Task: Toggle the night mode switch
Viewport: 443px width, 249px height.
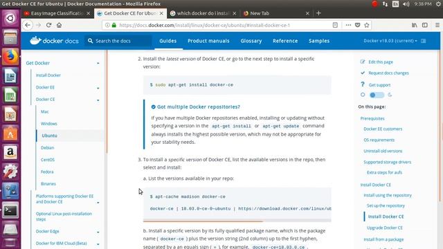Action: (377, 95)
